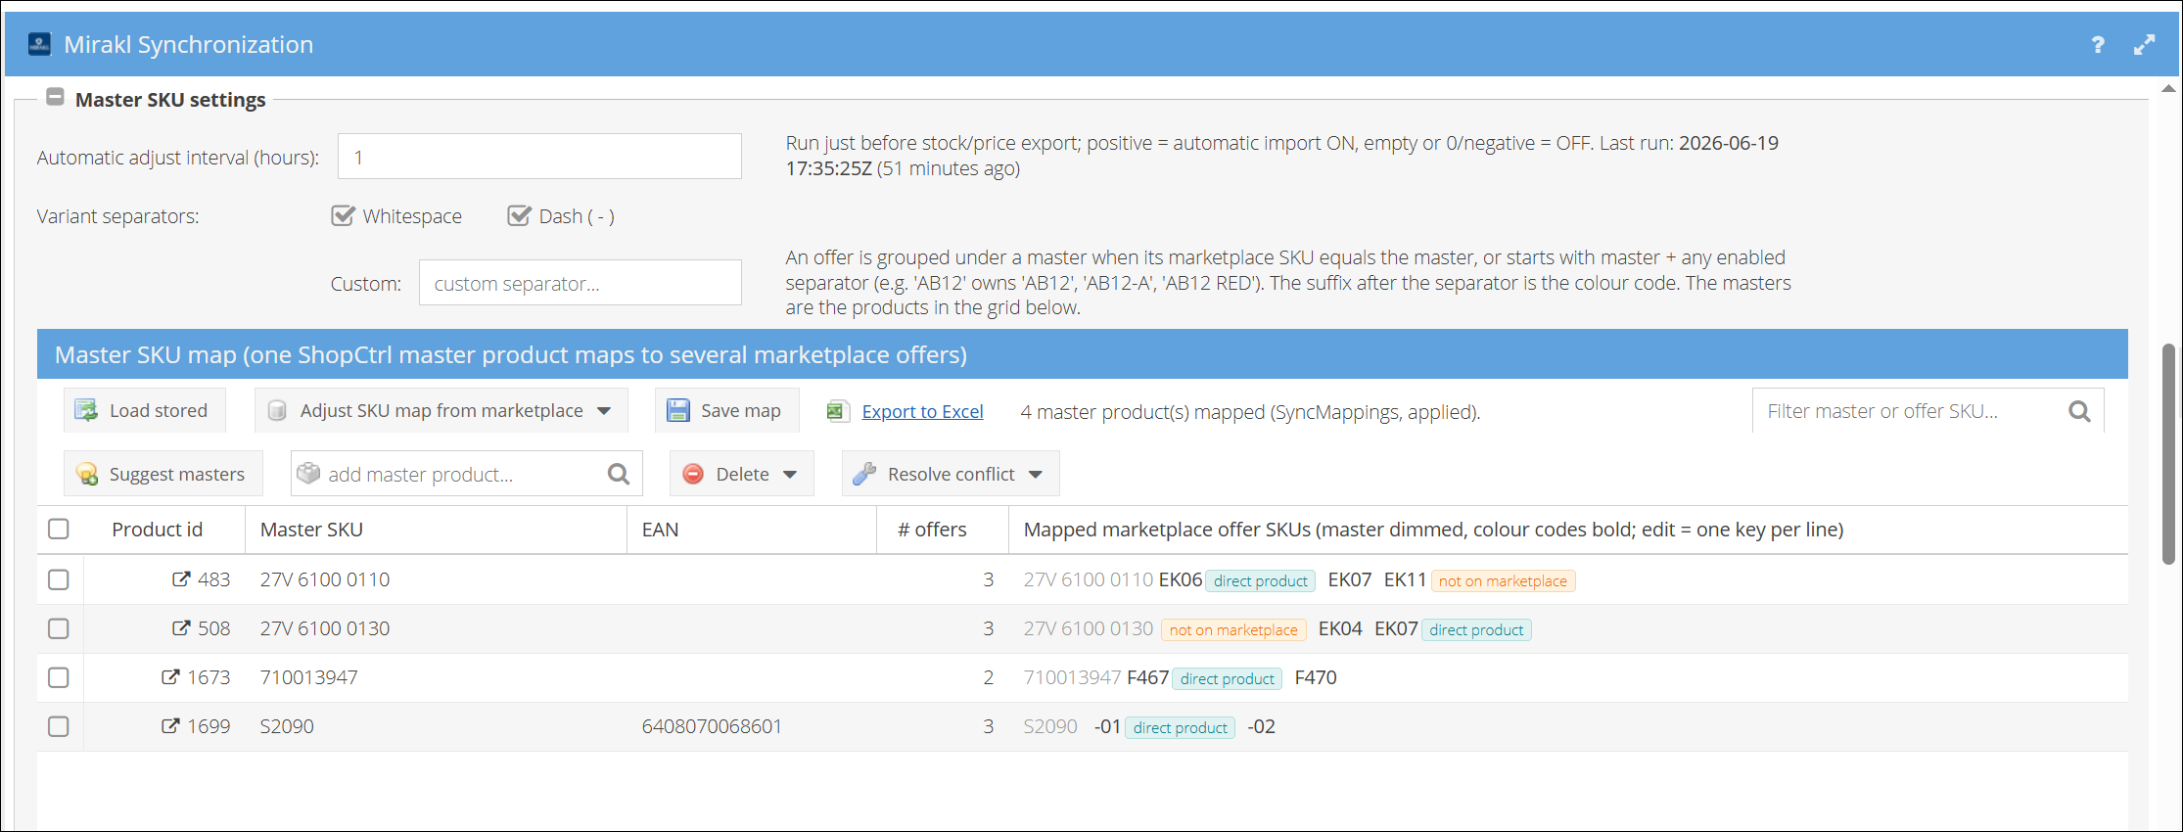Click the EK11 colour code in row 483
This screenshot has width=2183, height=832.
click(x=1405, y=579)
